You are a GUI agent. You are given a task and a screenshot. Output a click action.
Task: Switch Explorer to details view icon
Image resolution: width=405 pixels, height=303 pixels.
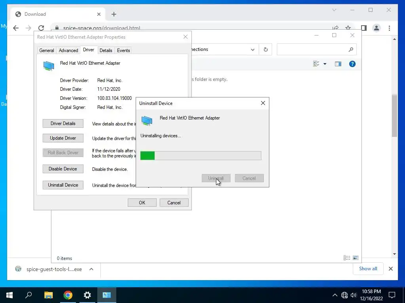point(347,258)
